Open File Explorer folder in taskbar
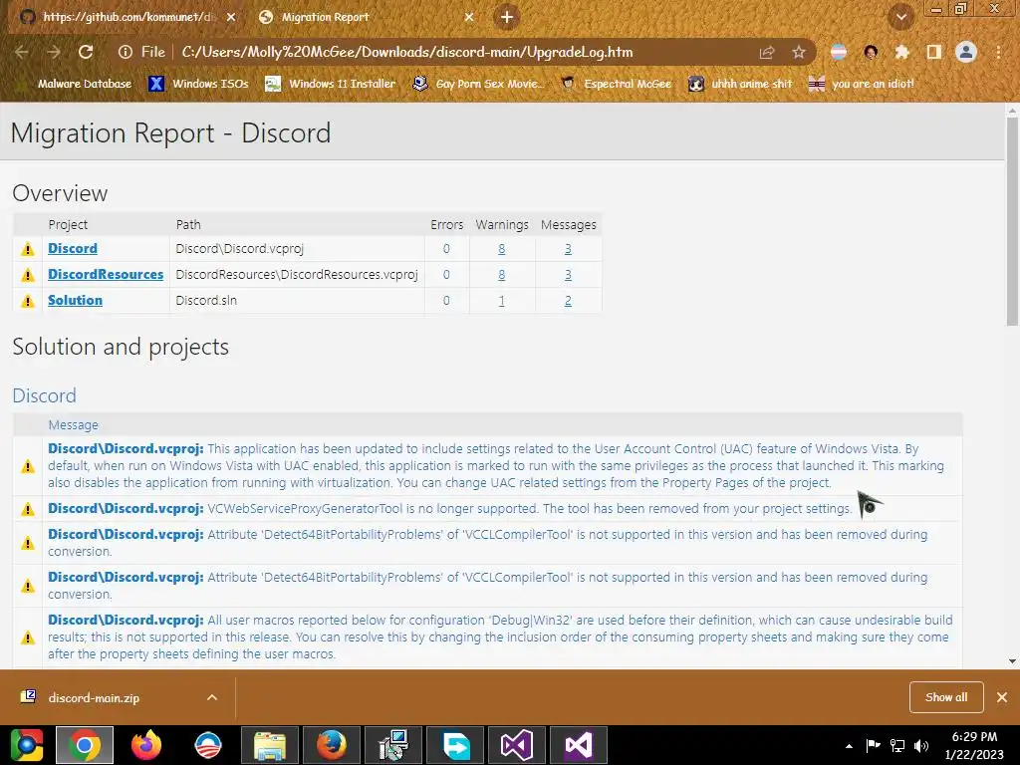 tap(270, 745)
